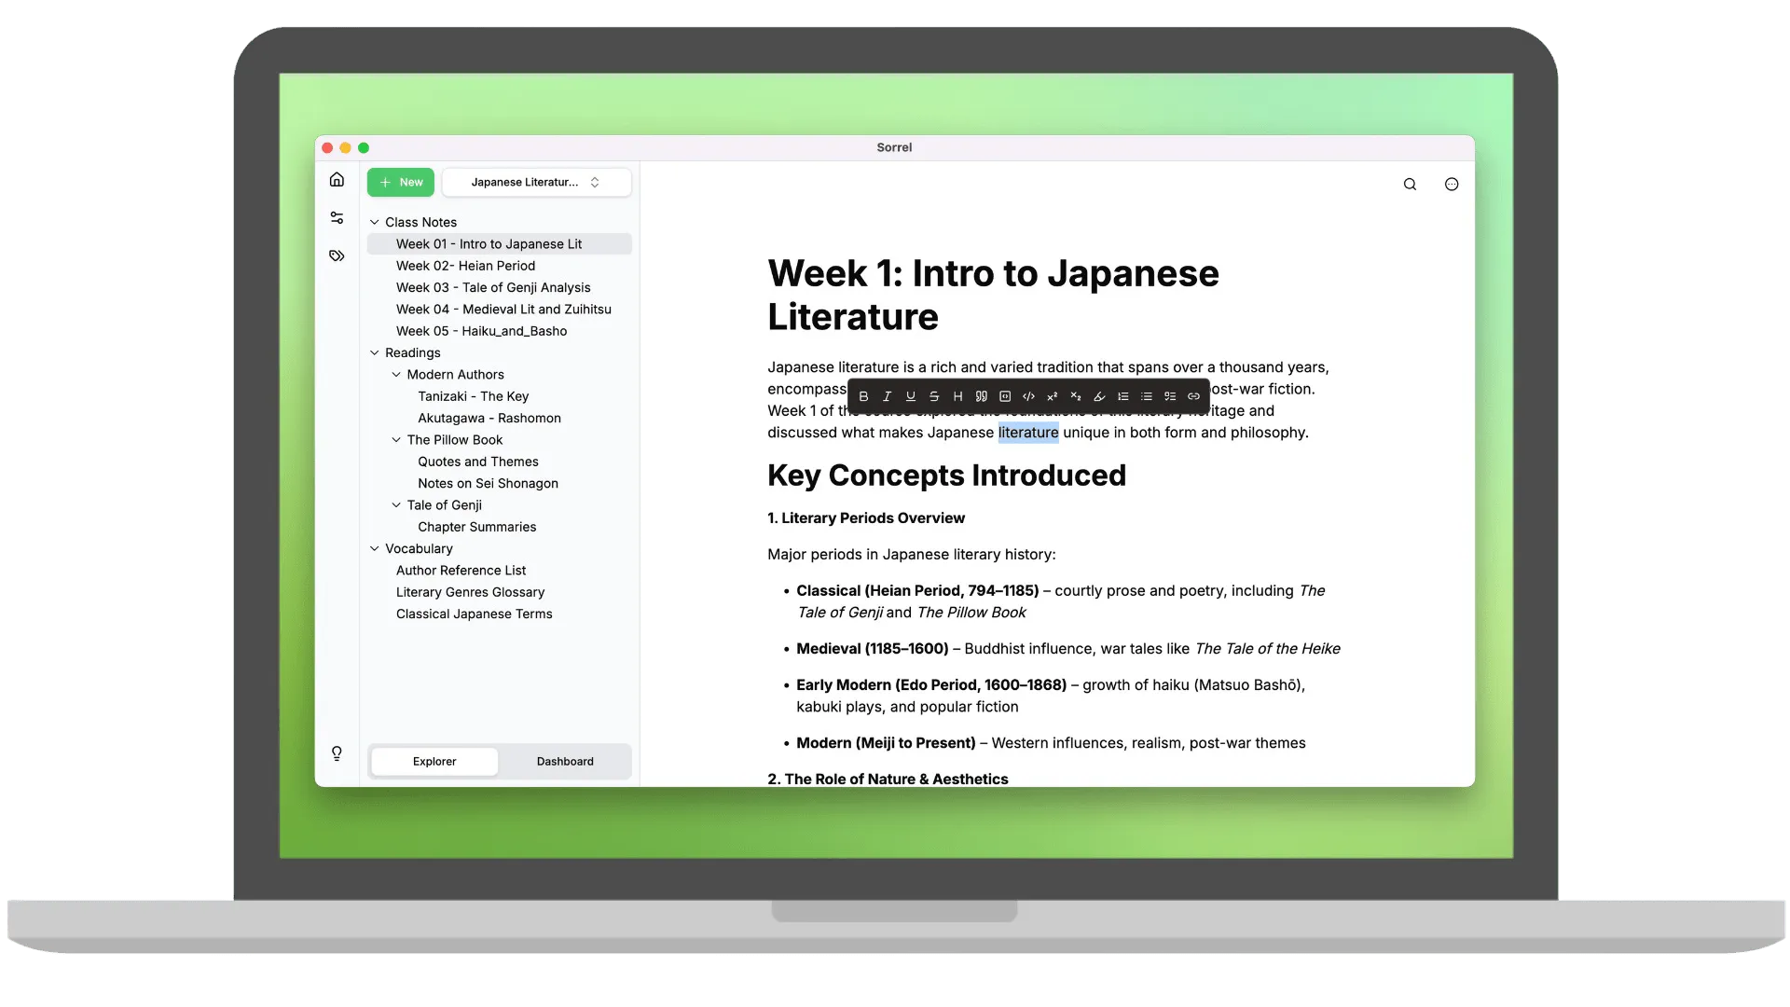Click the blockquote icon in toolbar
This screenshot has height=1007, width=1790.
pos(982,396)
